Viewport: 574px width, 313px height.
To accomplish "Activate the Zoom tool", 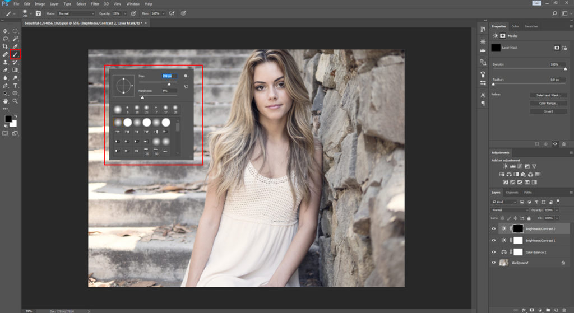I will pyautogui.click(x=15, y=101).
